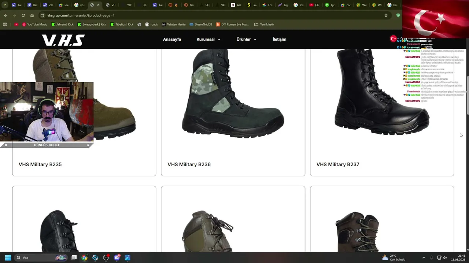Open the volume control in system tray

tap(445, 258)
